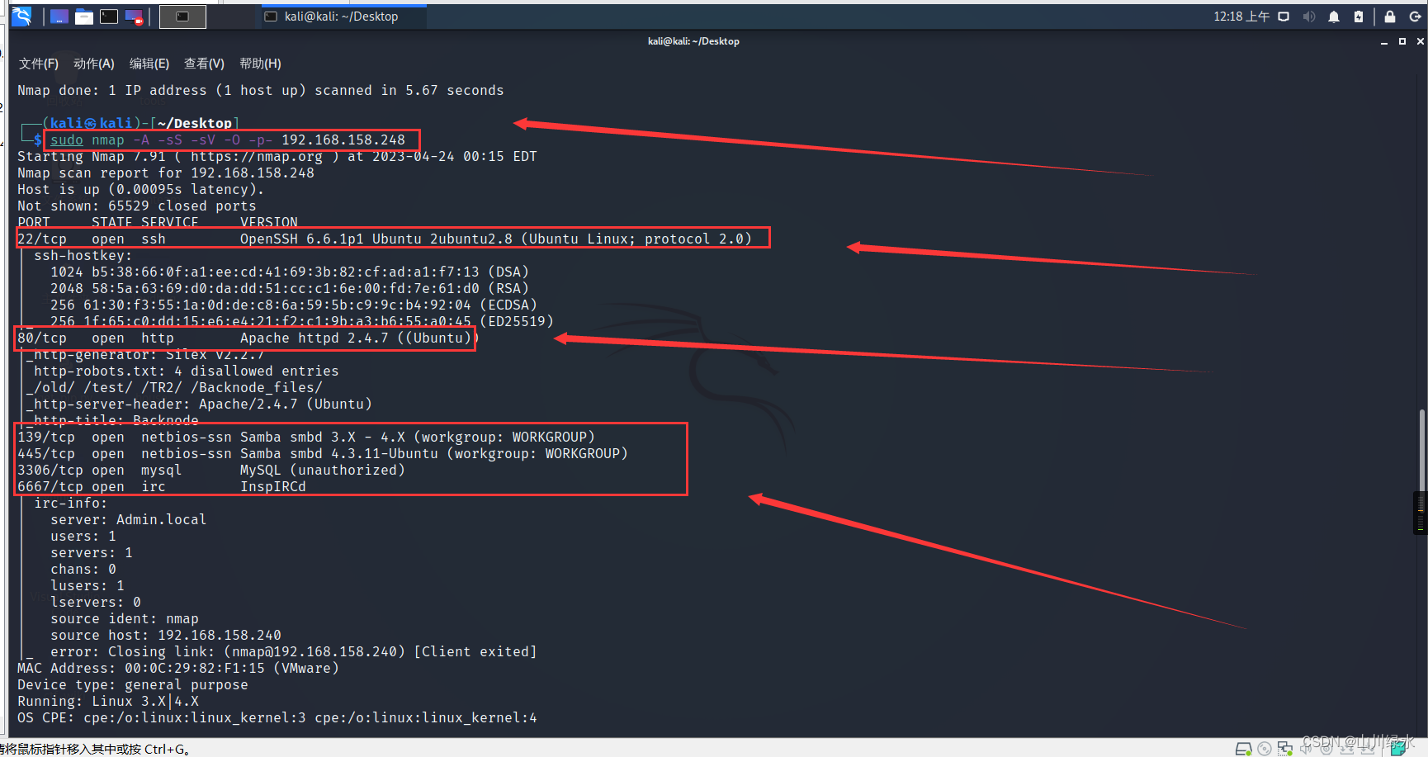This screenshot has height=757, width=1428.
Task: Open the 帮助(H) help menu
Action: click(260, 64)
